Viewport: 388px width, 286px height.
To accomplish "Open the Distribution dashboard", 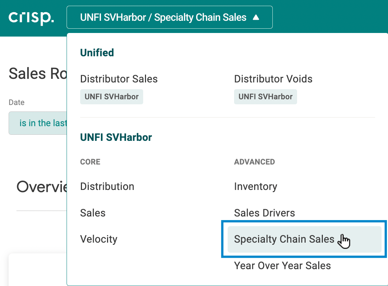I will [107, 187].
